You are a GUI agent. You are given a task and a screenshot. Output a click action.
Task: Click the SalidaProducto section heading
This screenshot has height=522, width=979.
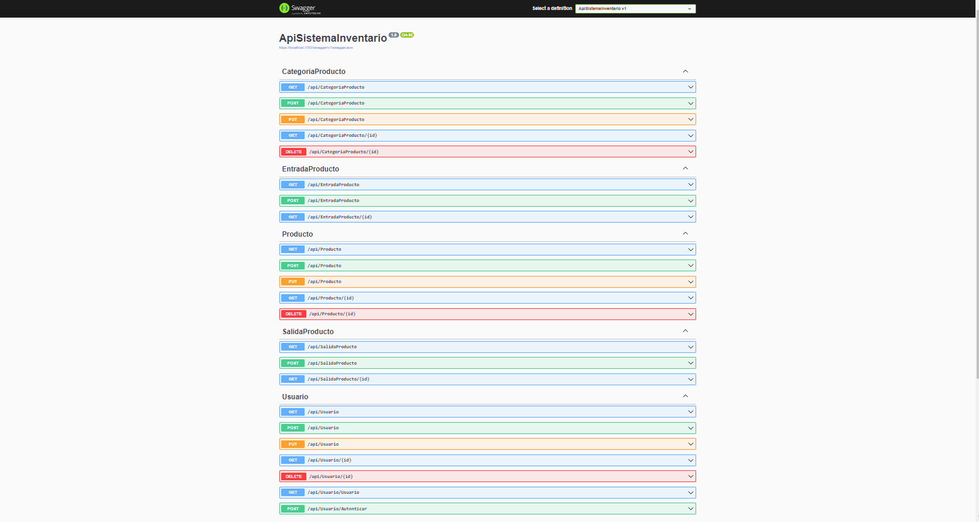(x=308, y=332)
